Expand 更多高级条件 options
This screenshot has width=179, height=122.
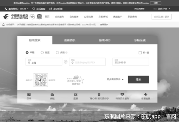tap(115, 79)
